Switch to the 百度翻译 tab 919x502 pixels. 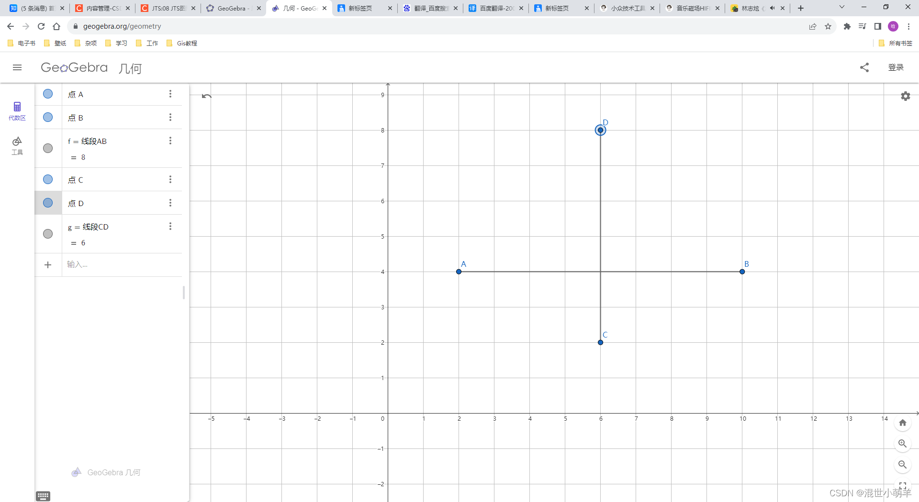[x=496, y=8]
